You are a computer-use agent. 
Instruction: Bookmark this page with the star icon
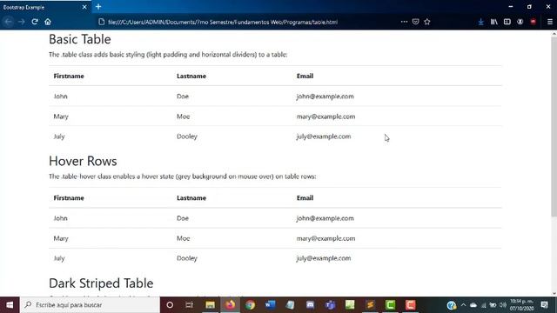pyautogui.click(x=427, y=22)
